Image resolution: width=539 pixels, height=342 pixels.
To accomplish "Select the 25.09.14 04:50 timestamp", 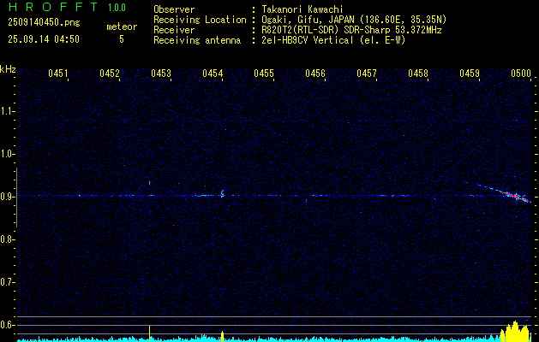I will point(43,38).
